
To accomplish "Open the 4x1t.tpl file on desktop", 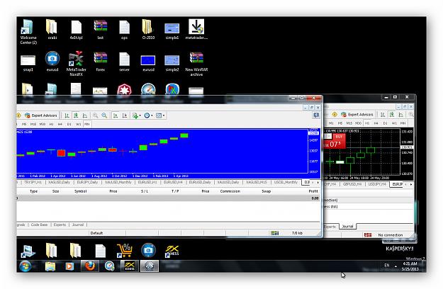I will coord(77,29).
